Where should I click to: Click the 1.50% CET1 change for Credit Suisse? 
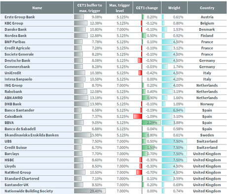click(152, 147)
